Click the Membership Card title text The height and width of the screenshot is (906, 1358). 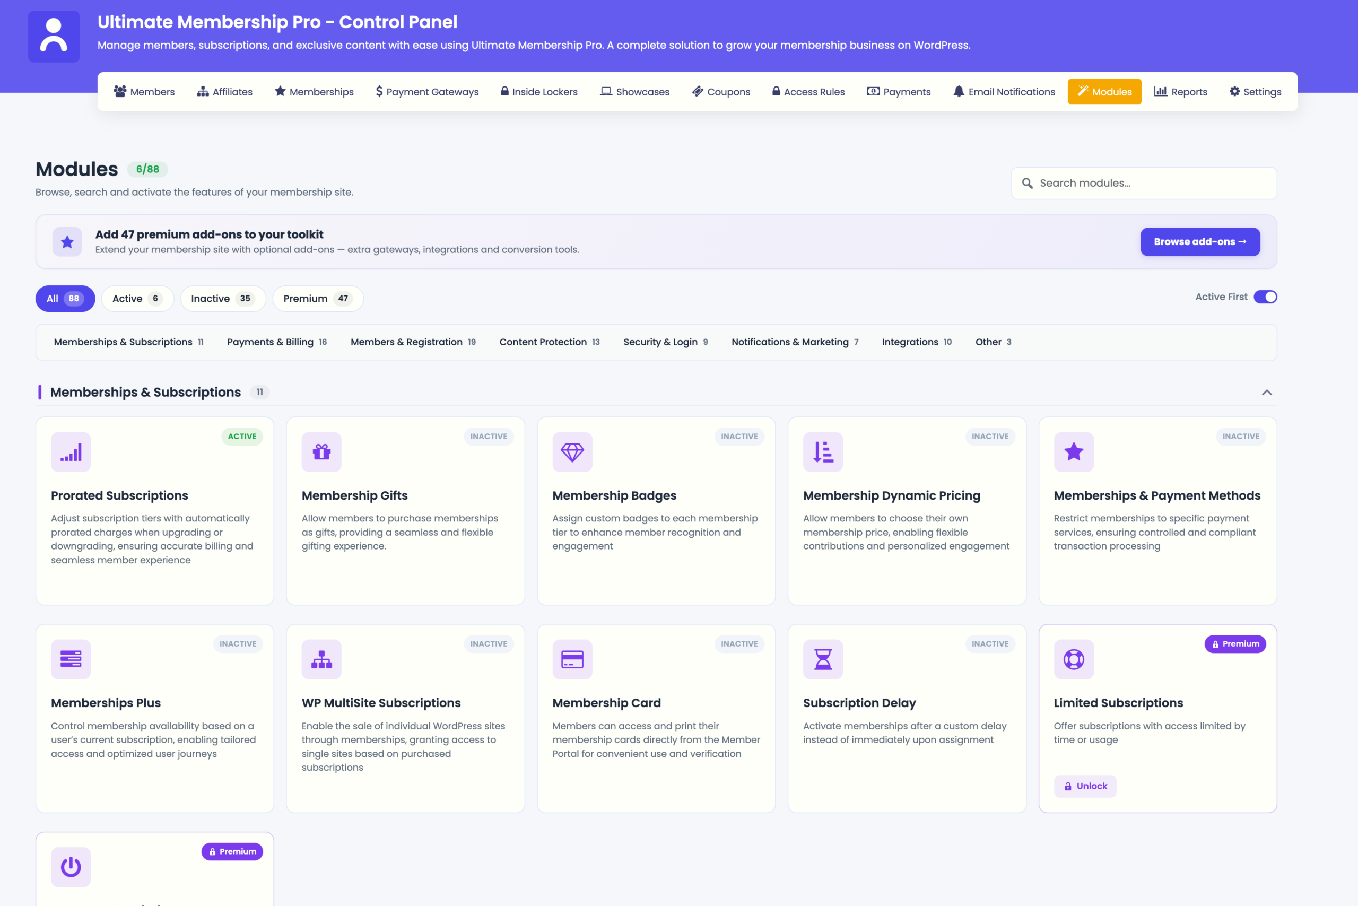[606, 703]
